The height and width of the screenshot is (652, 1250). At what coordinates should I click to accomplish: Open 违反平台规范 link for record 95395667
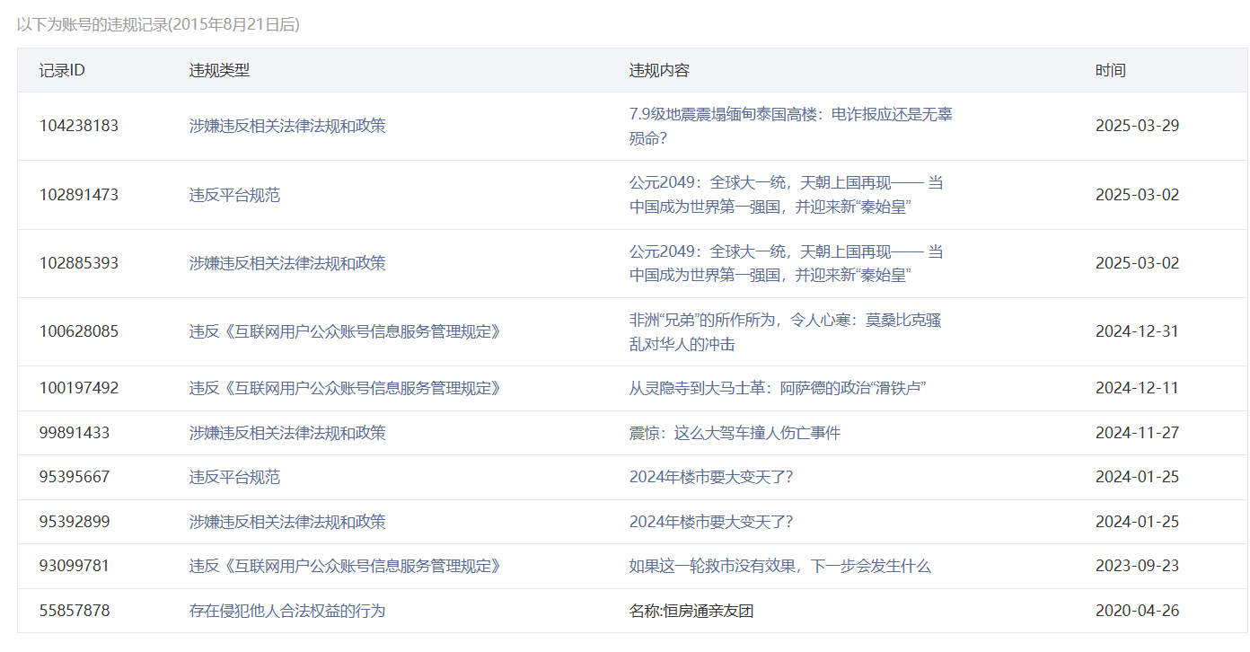click(x=234, y=477)
